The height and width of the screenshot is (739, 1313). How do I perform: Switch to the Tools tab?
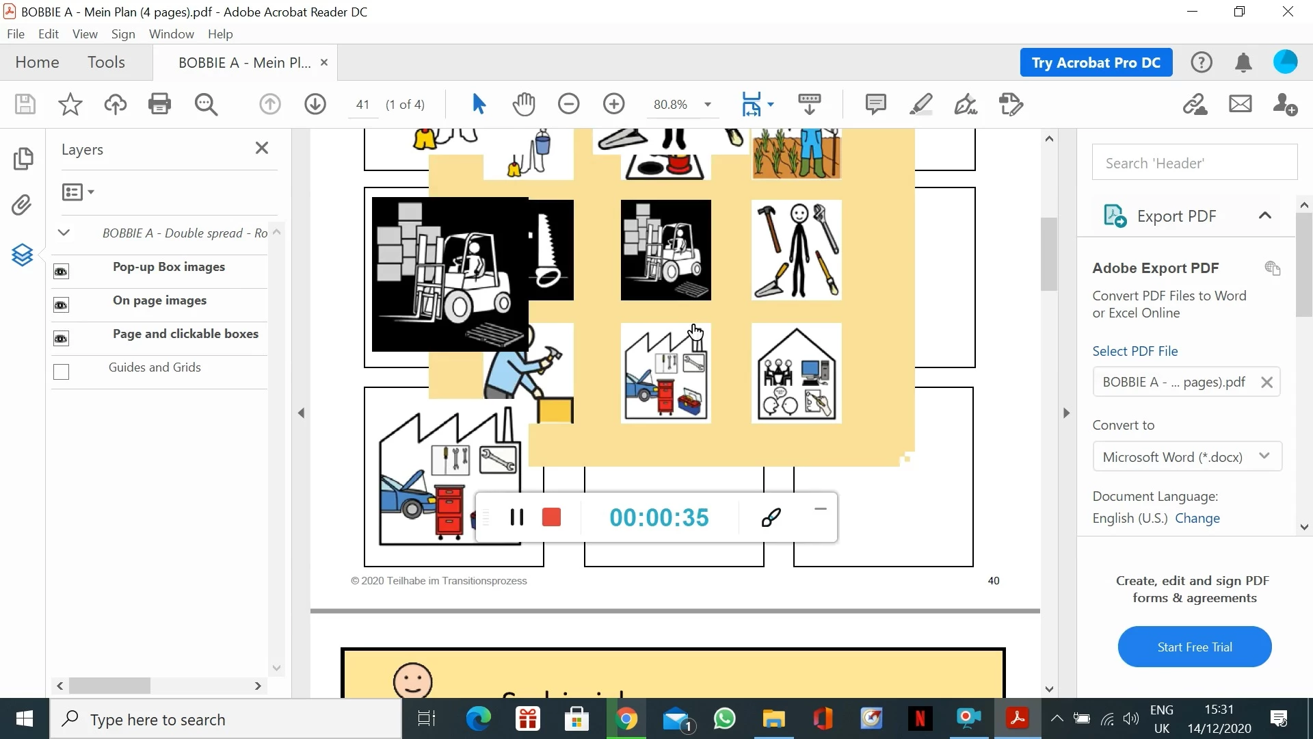click(106, 62)
